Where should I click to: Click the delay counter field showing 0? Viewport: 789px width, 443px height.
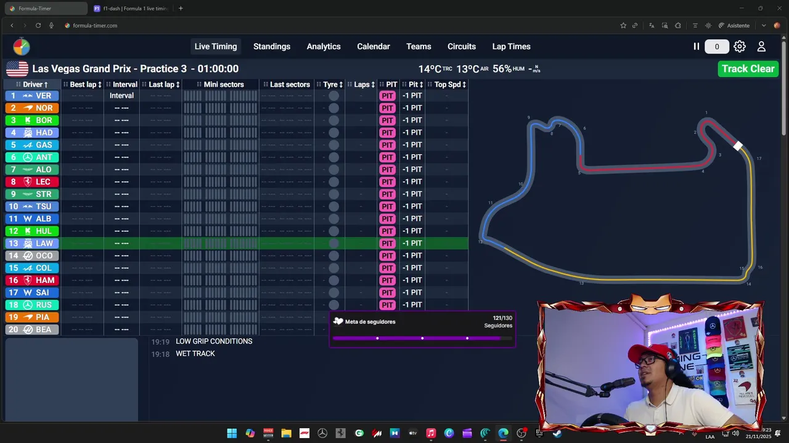(x=716, y=47)
